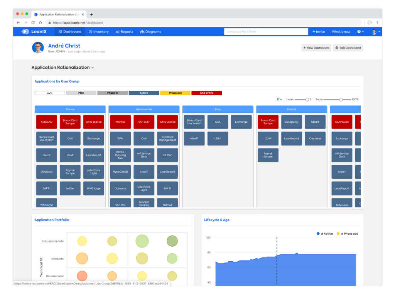Toggle the n/a lifecycle legend filter
The image size is (395, 303).
coord(50,93)
